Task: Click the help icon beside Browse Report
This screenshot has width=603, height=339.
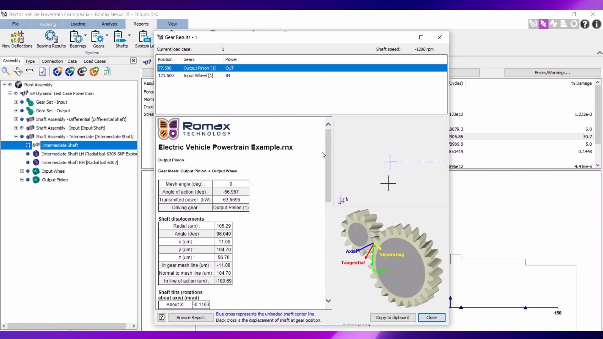Action: pyautogui.click(x=162, y=317)
